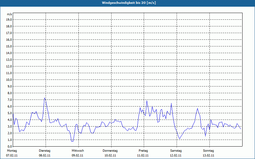Screen dimensions: 255x159
Task: Click the Mittwoch day label
Action: 78,151
